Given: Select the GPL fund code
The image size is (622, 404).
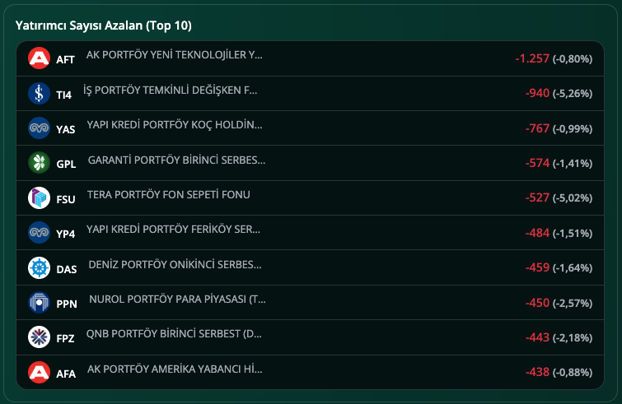Looking at the screenshot, I should tap(66, 165).
